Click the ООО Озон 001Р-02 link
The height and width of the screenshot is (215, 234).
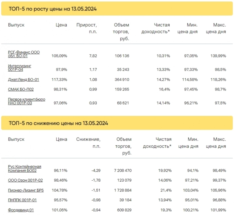point(25,180)
